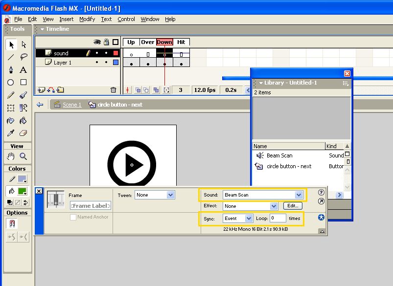Collapse the Timeline panel triangle
Screen dimensions: 393x286
click(42, 29)
